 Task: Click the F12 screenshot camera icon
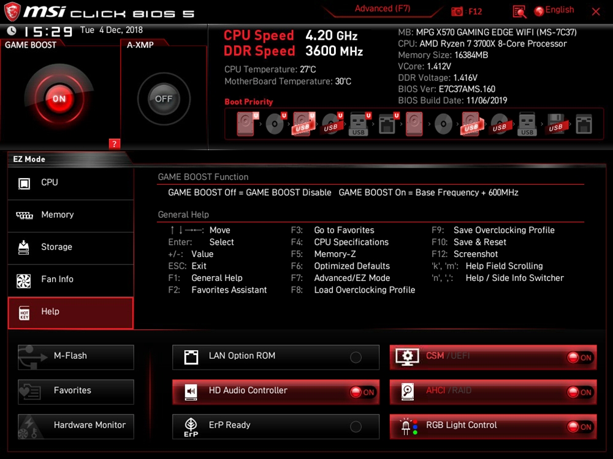pyautogui.click(x=457, y=11)
